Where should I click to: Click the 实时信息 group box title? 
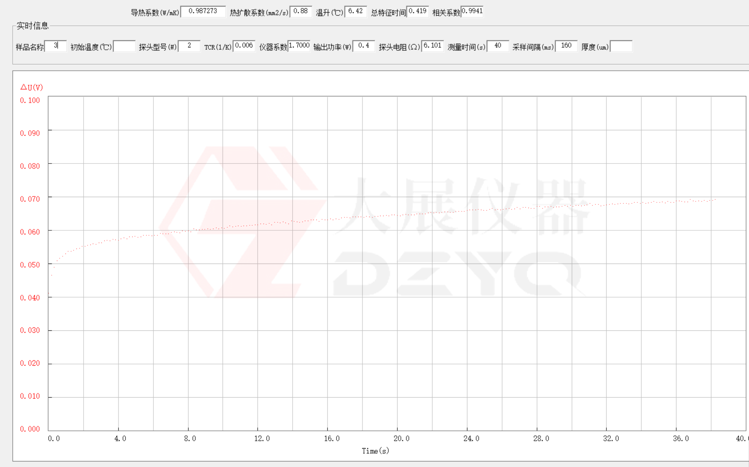click(32, 26)
